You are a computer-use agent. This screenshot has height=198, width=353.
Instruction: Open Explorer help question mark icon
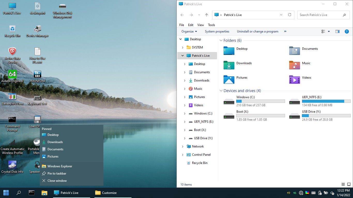click(x=347, y=31)
